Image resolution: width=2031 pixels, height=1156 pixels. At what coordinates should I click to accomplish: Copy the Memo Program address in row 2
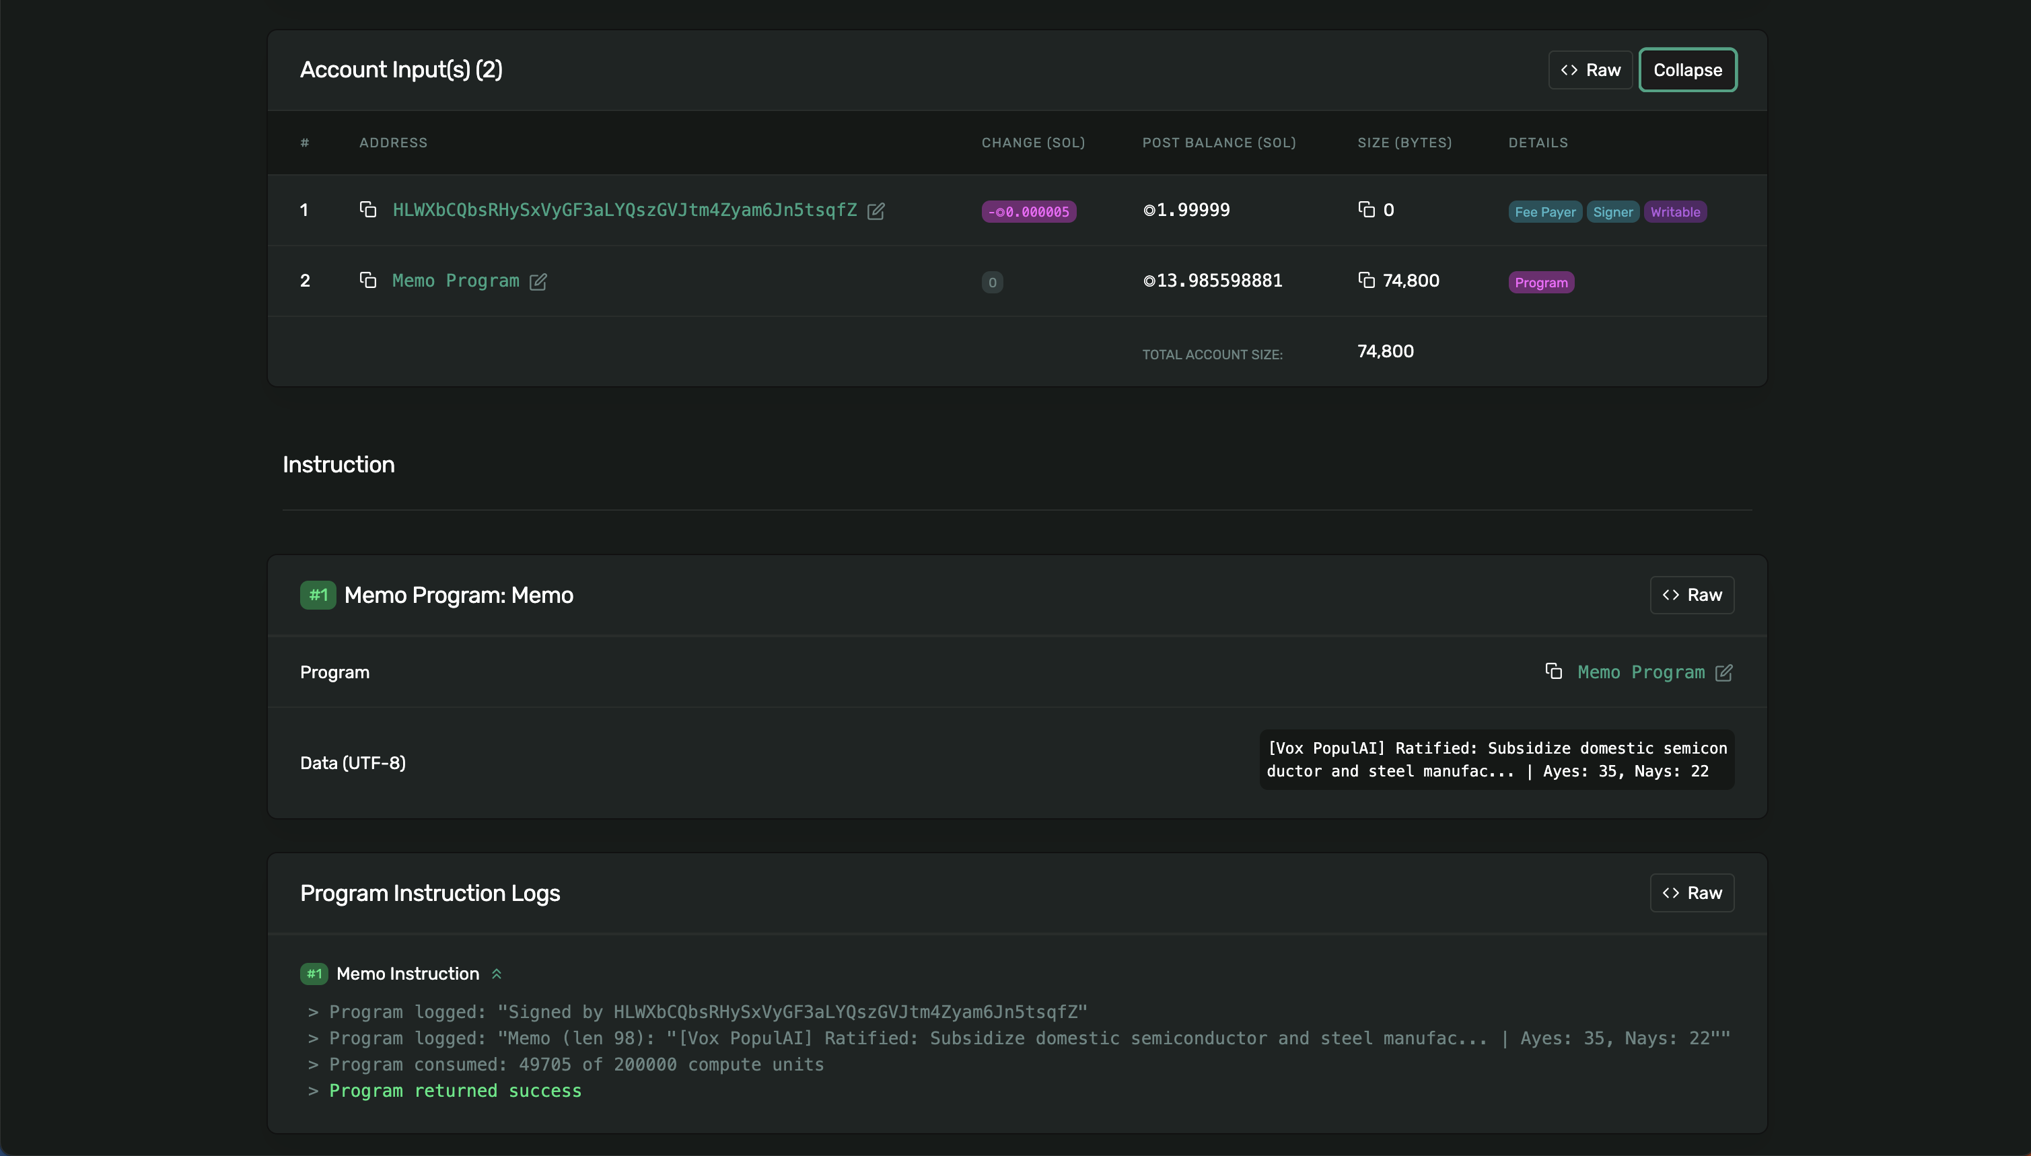coord(367,281)
